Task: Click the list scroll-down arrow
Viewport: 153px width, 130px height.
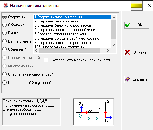Action: coord(114,45)
